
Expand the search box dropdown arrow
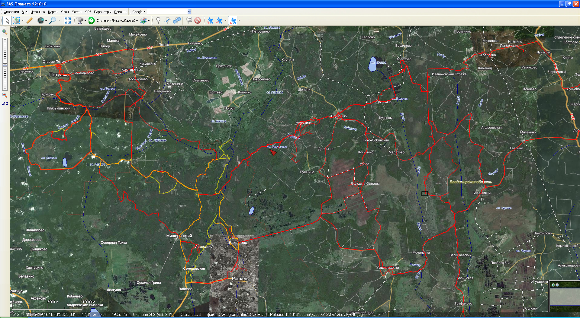(x=189, y=12)
